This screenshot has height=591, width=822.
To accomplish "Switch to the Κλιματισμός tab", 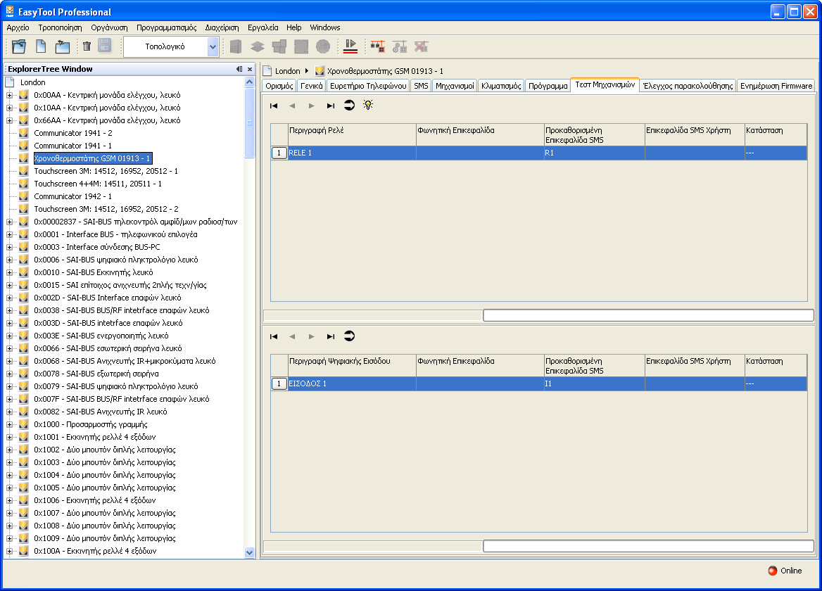I will 500,86.
